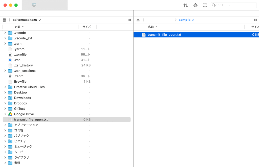The width and height of the screenshot is (259, 167).
Task: Select the Google Drive folder icon
Action: coord(10,114)
